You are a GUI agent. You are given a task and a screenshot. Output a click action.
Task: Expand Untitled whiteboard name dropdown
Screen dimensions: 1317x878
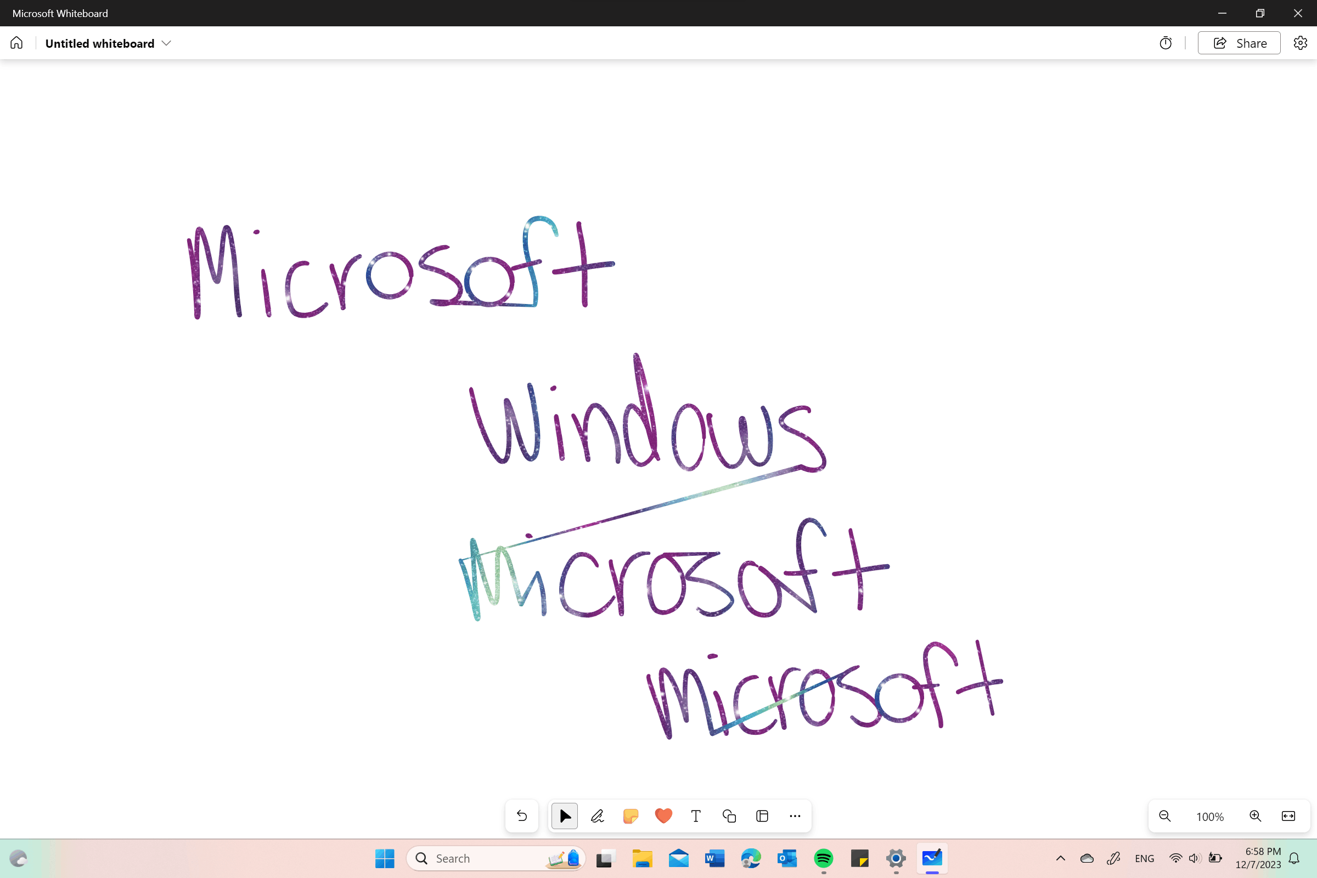(166, 43)
